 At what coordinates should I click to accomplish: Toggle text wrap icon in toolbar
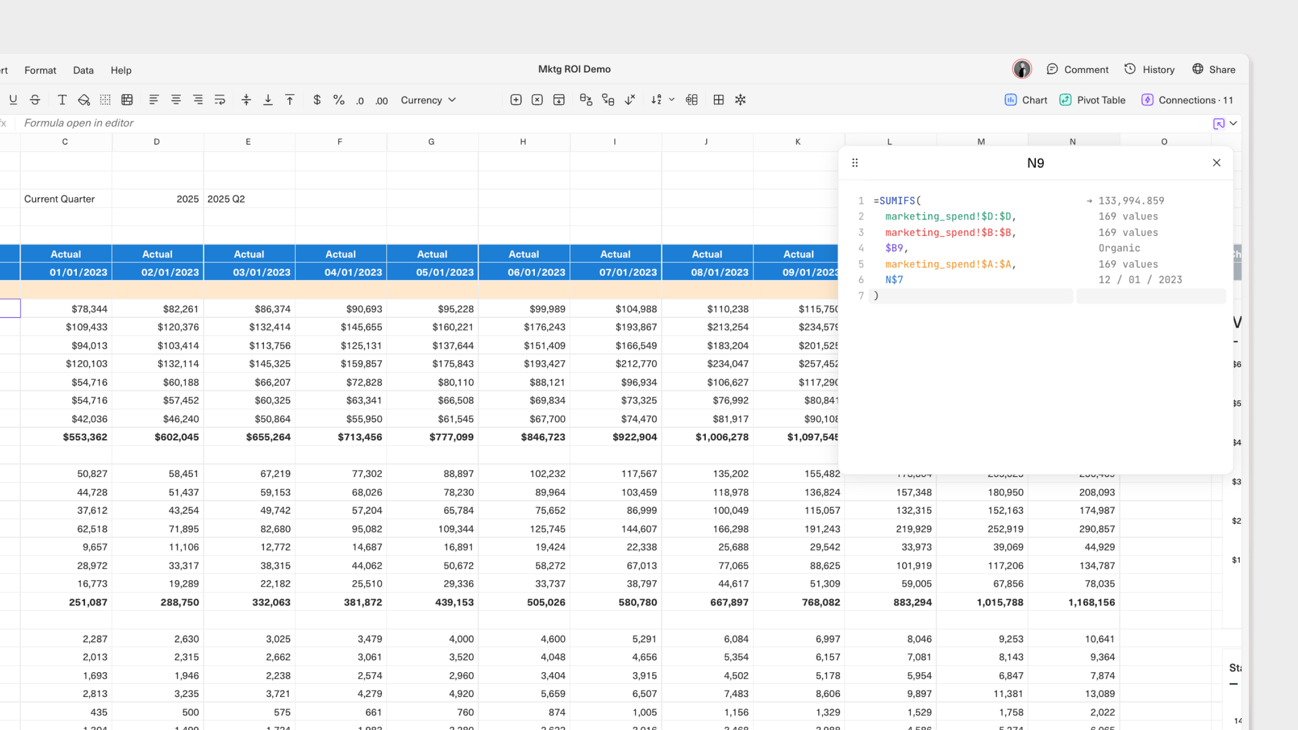click(220, 100)
